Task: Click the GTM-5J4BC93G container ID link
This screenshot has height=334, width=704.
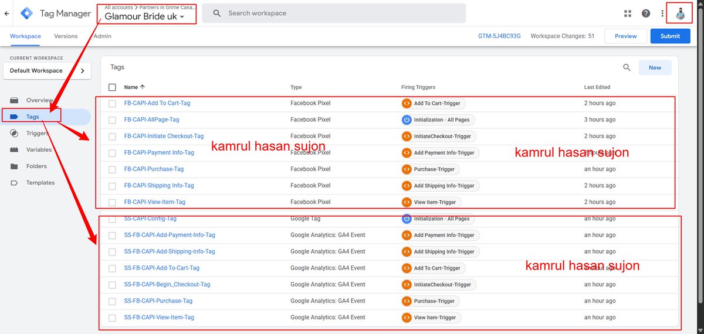Action: (499, 36)
